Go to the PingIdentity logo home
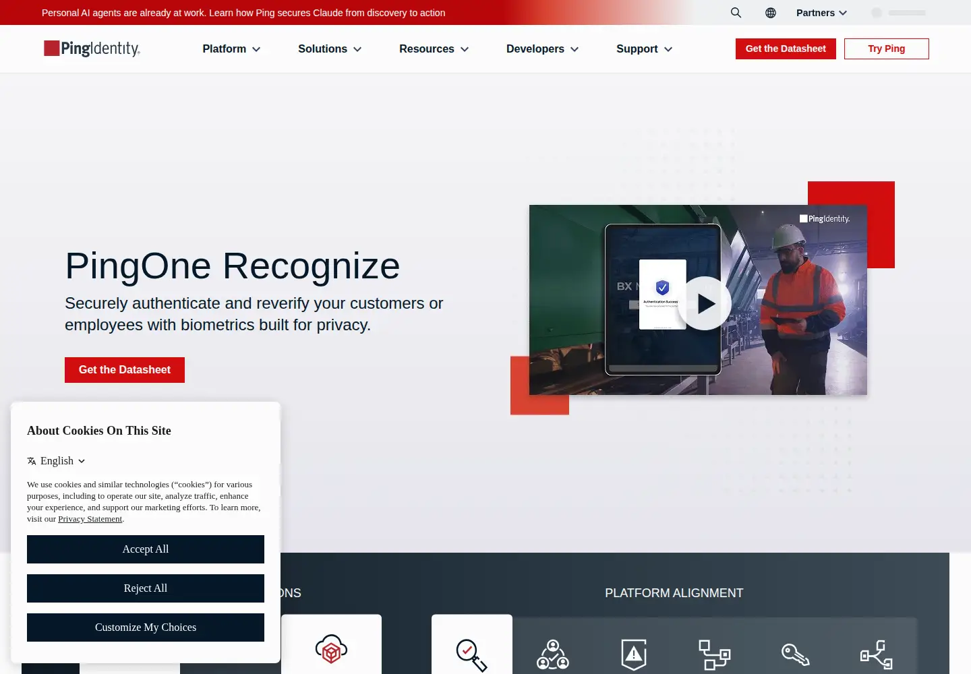This screenshot has height=674, width=971. (92, 49)
